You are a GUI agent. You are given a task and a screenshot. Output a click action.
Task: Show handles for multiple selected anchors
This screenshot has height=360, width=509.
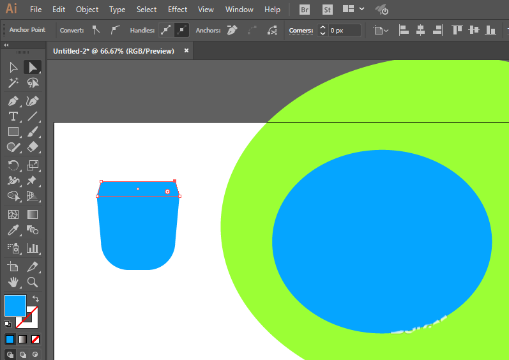(166, 30)
